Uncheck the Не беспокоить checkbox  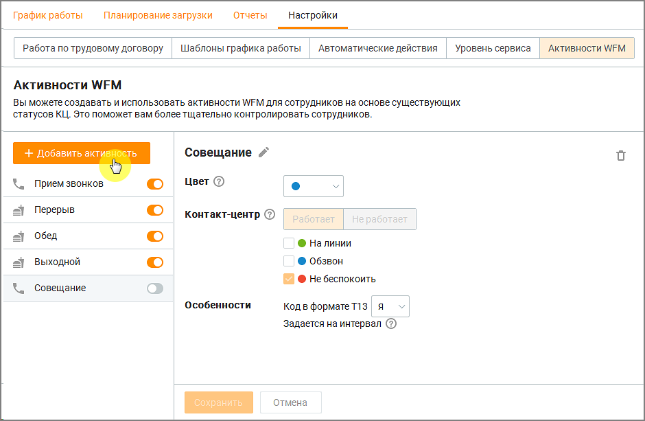click(289, 279)
